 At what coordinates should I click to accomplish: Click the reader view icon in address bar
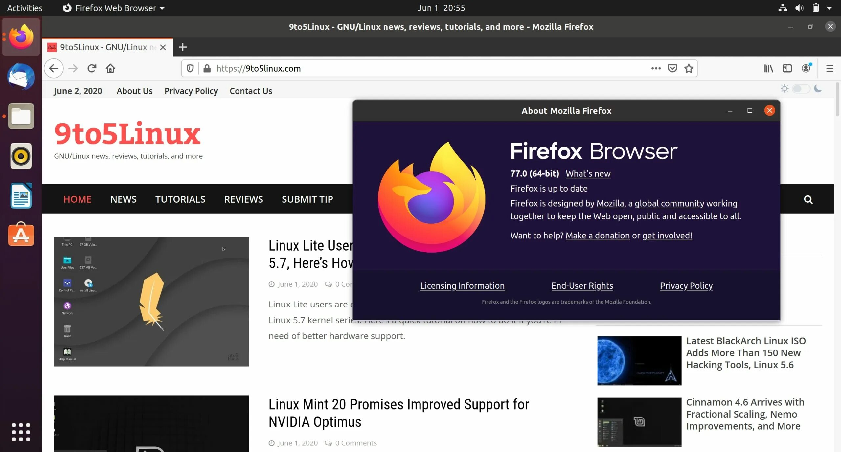click(787, 68)
